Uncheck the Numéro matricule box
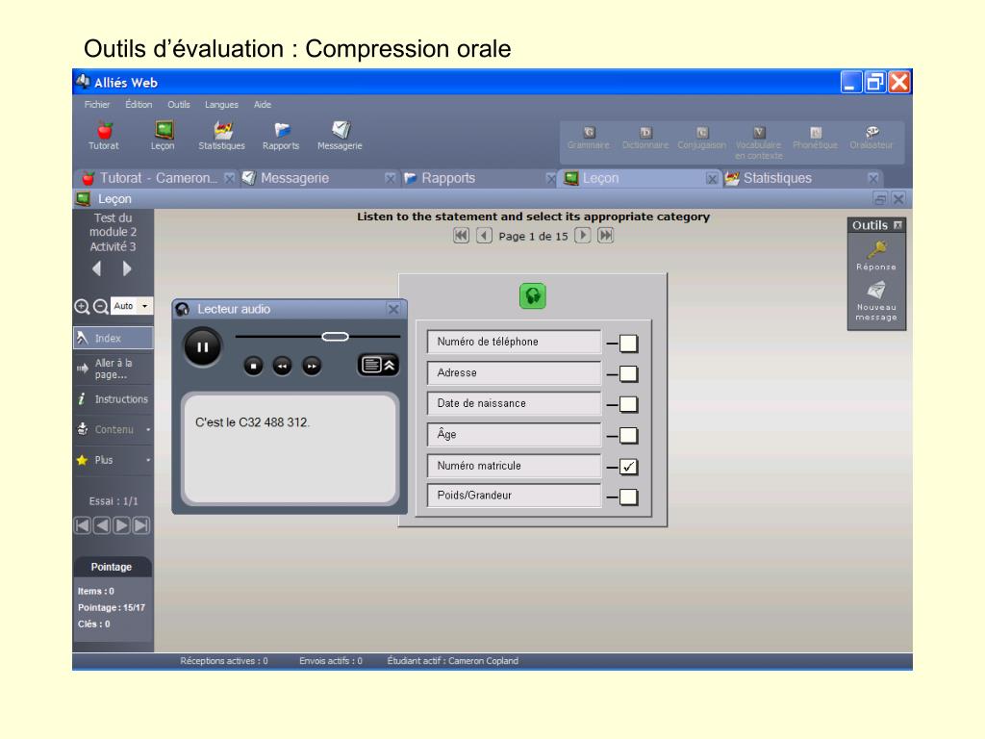This screenshot has width=985, height=739. click(629, 467)
